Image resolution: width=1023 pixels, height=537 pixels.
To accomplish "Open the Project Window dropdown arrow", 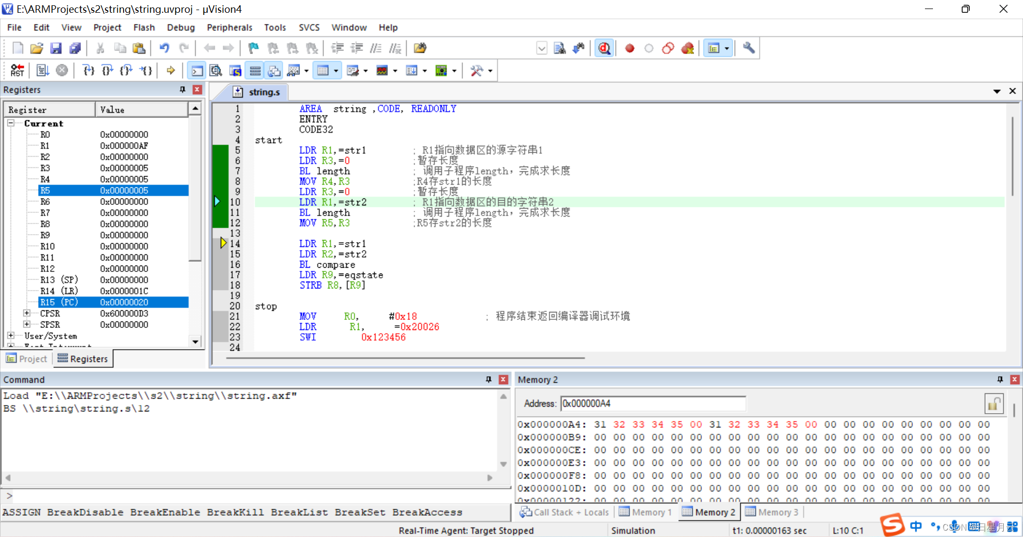I will coord(727,48).
